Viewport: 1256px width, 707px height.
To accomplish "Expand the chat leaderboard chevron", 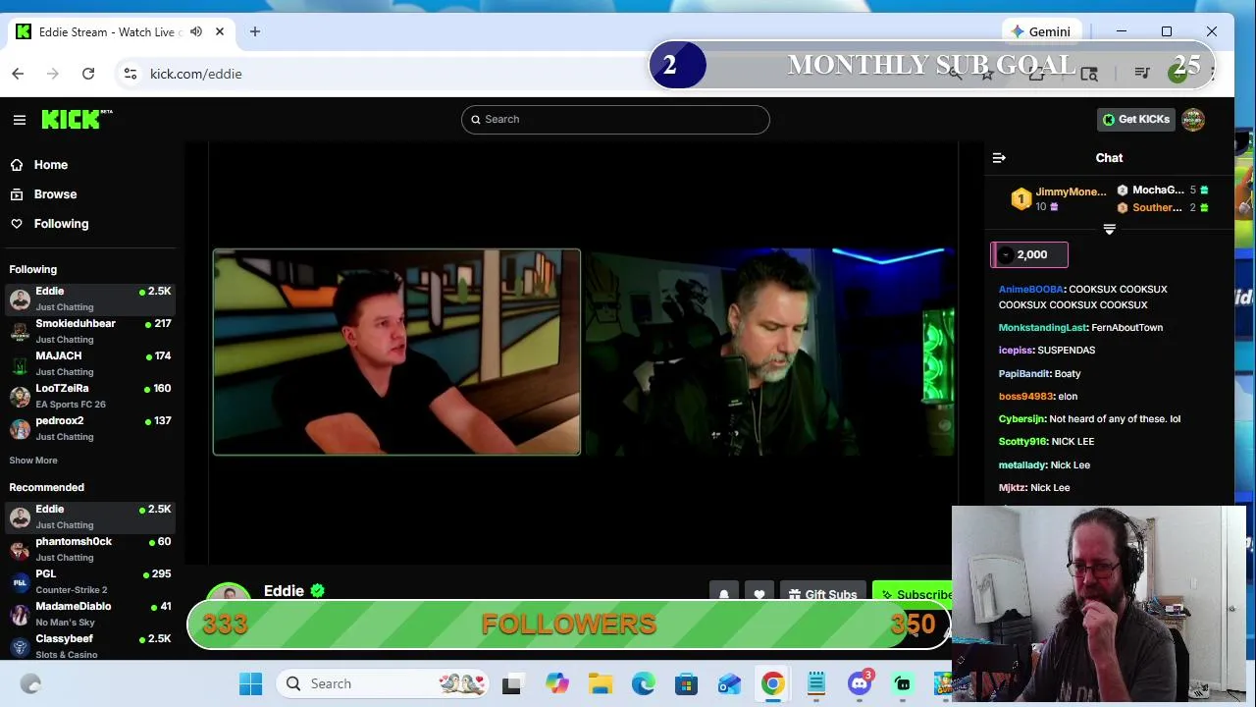I will [x=1109, y=230].
